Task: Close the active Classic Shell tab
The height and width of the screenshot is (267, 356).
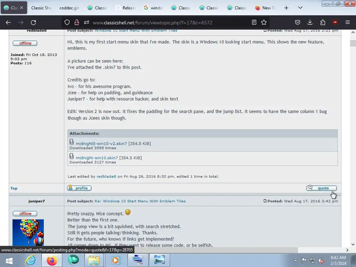Action: pyautogui.click(x=22, y=8)
